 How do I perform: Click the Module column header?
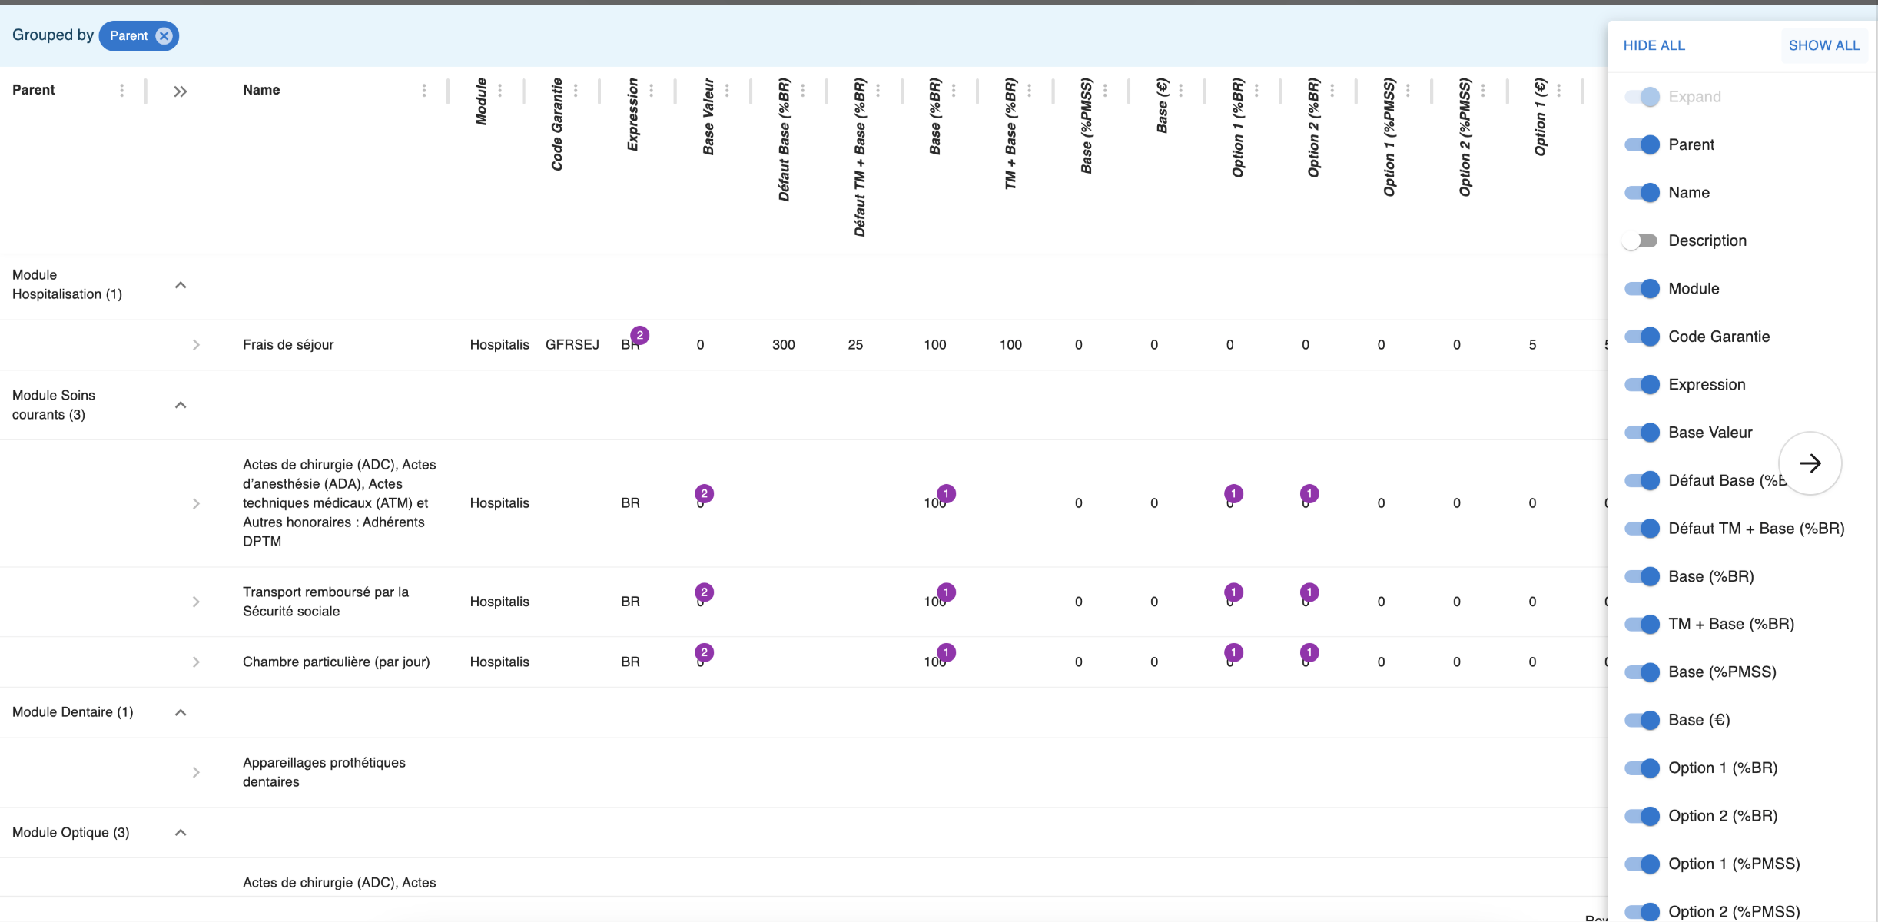click(481, 101)
